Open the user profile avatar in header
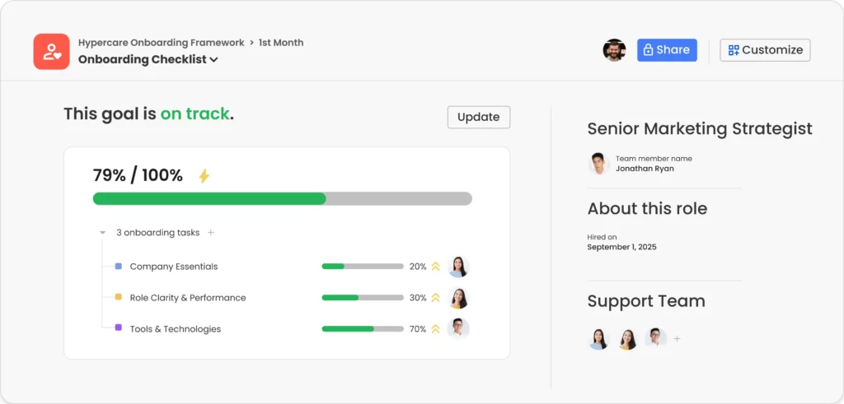 click(x=614, y=50)
